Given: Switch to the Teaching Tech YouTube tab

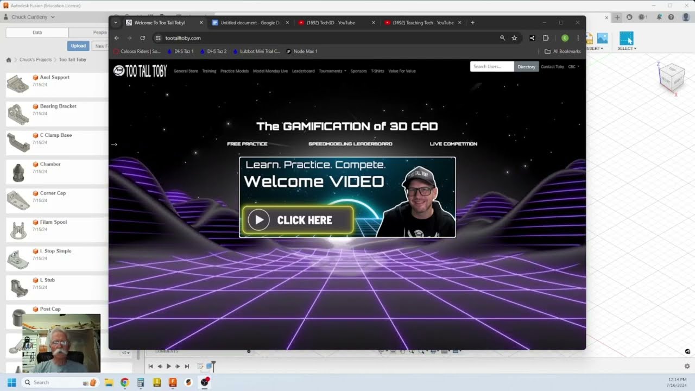Looking at the screenshot, I should click(422, 23).
